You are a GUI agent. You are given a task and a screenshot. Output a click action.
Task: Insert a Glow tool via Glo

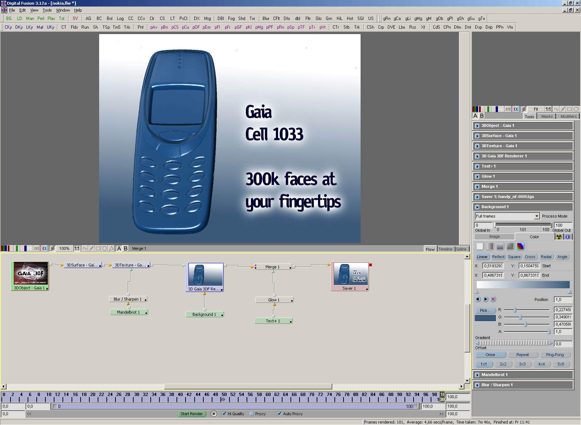318,18
